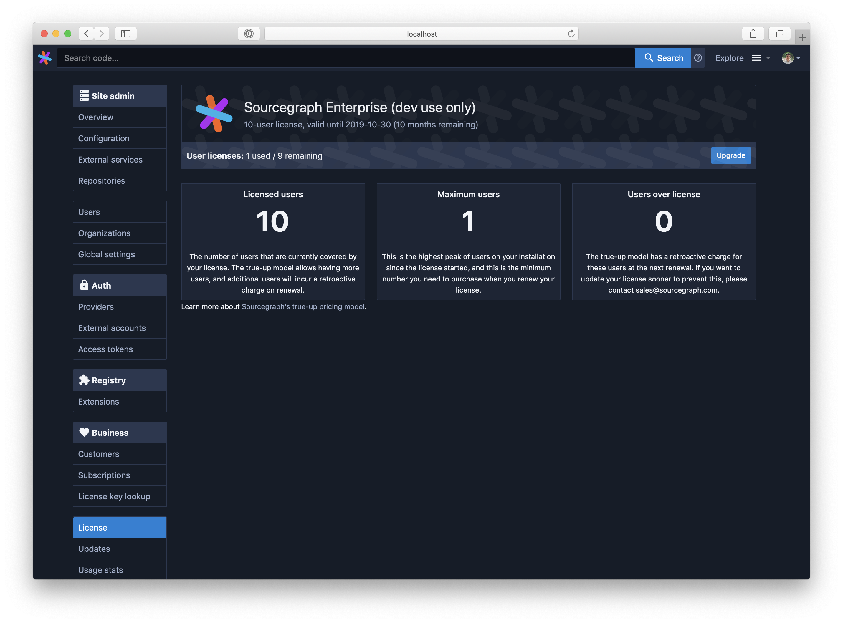
Task: Open Subscriptions under Business
Action: (120, 475)
